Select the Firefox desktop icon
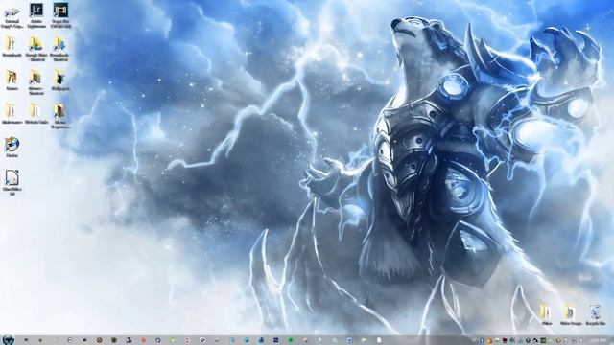This screenshot has width=614, height=345. (x=12, y=147)
